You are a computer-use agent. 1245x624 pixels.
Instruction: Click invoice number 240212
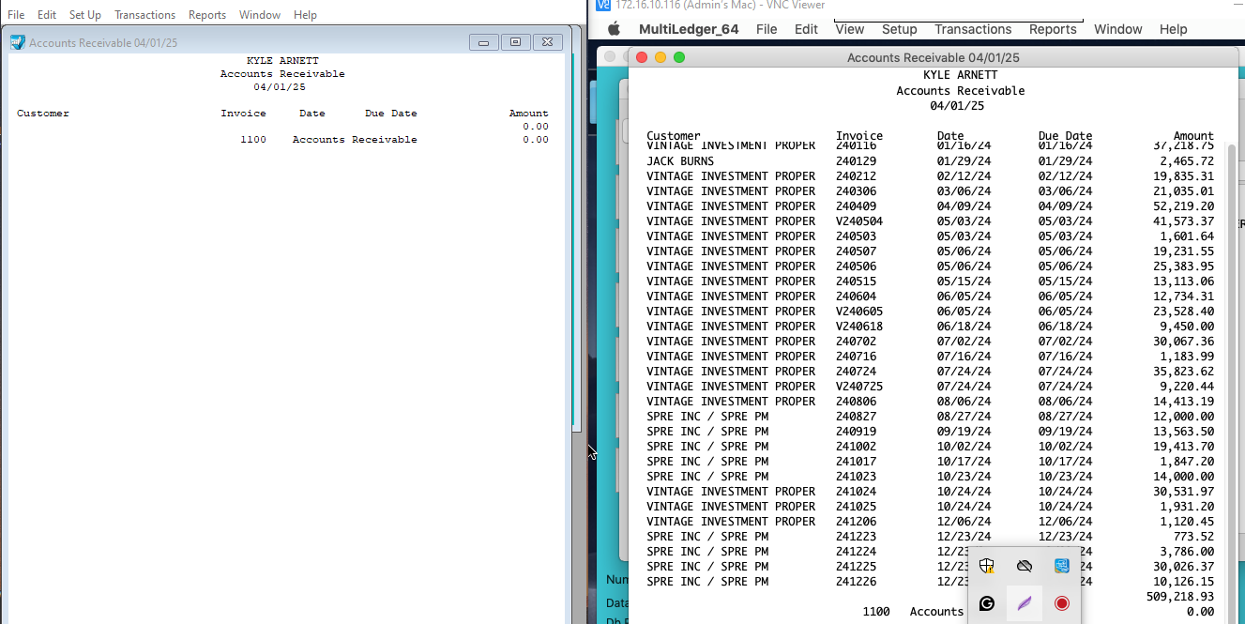[856, 176]
